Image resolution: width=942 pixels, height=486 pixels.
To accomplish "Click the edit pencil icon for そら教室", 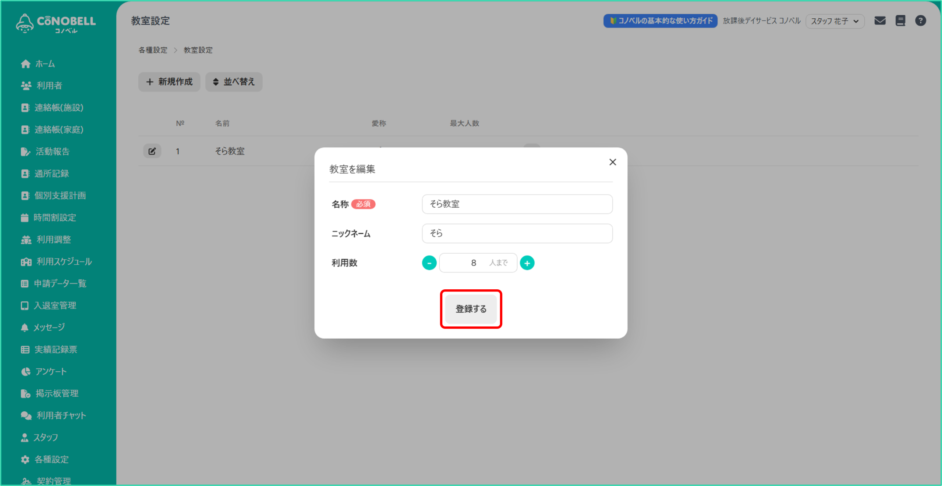I will coord(152,151).
